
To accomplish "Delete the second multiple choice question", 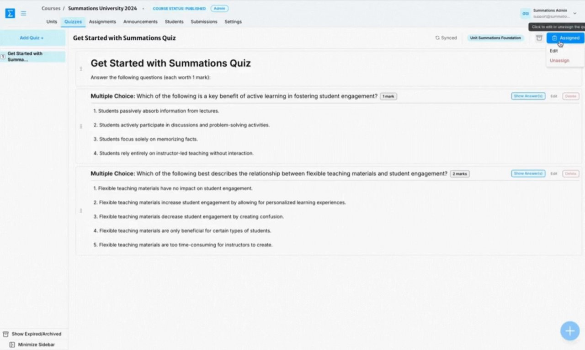I will tap(571, 174).
